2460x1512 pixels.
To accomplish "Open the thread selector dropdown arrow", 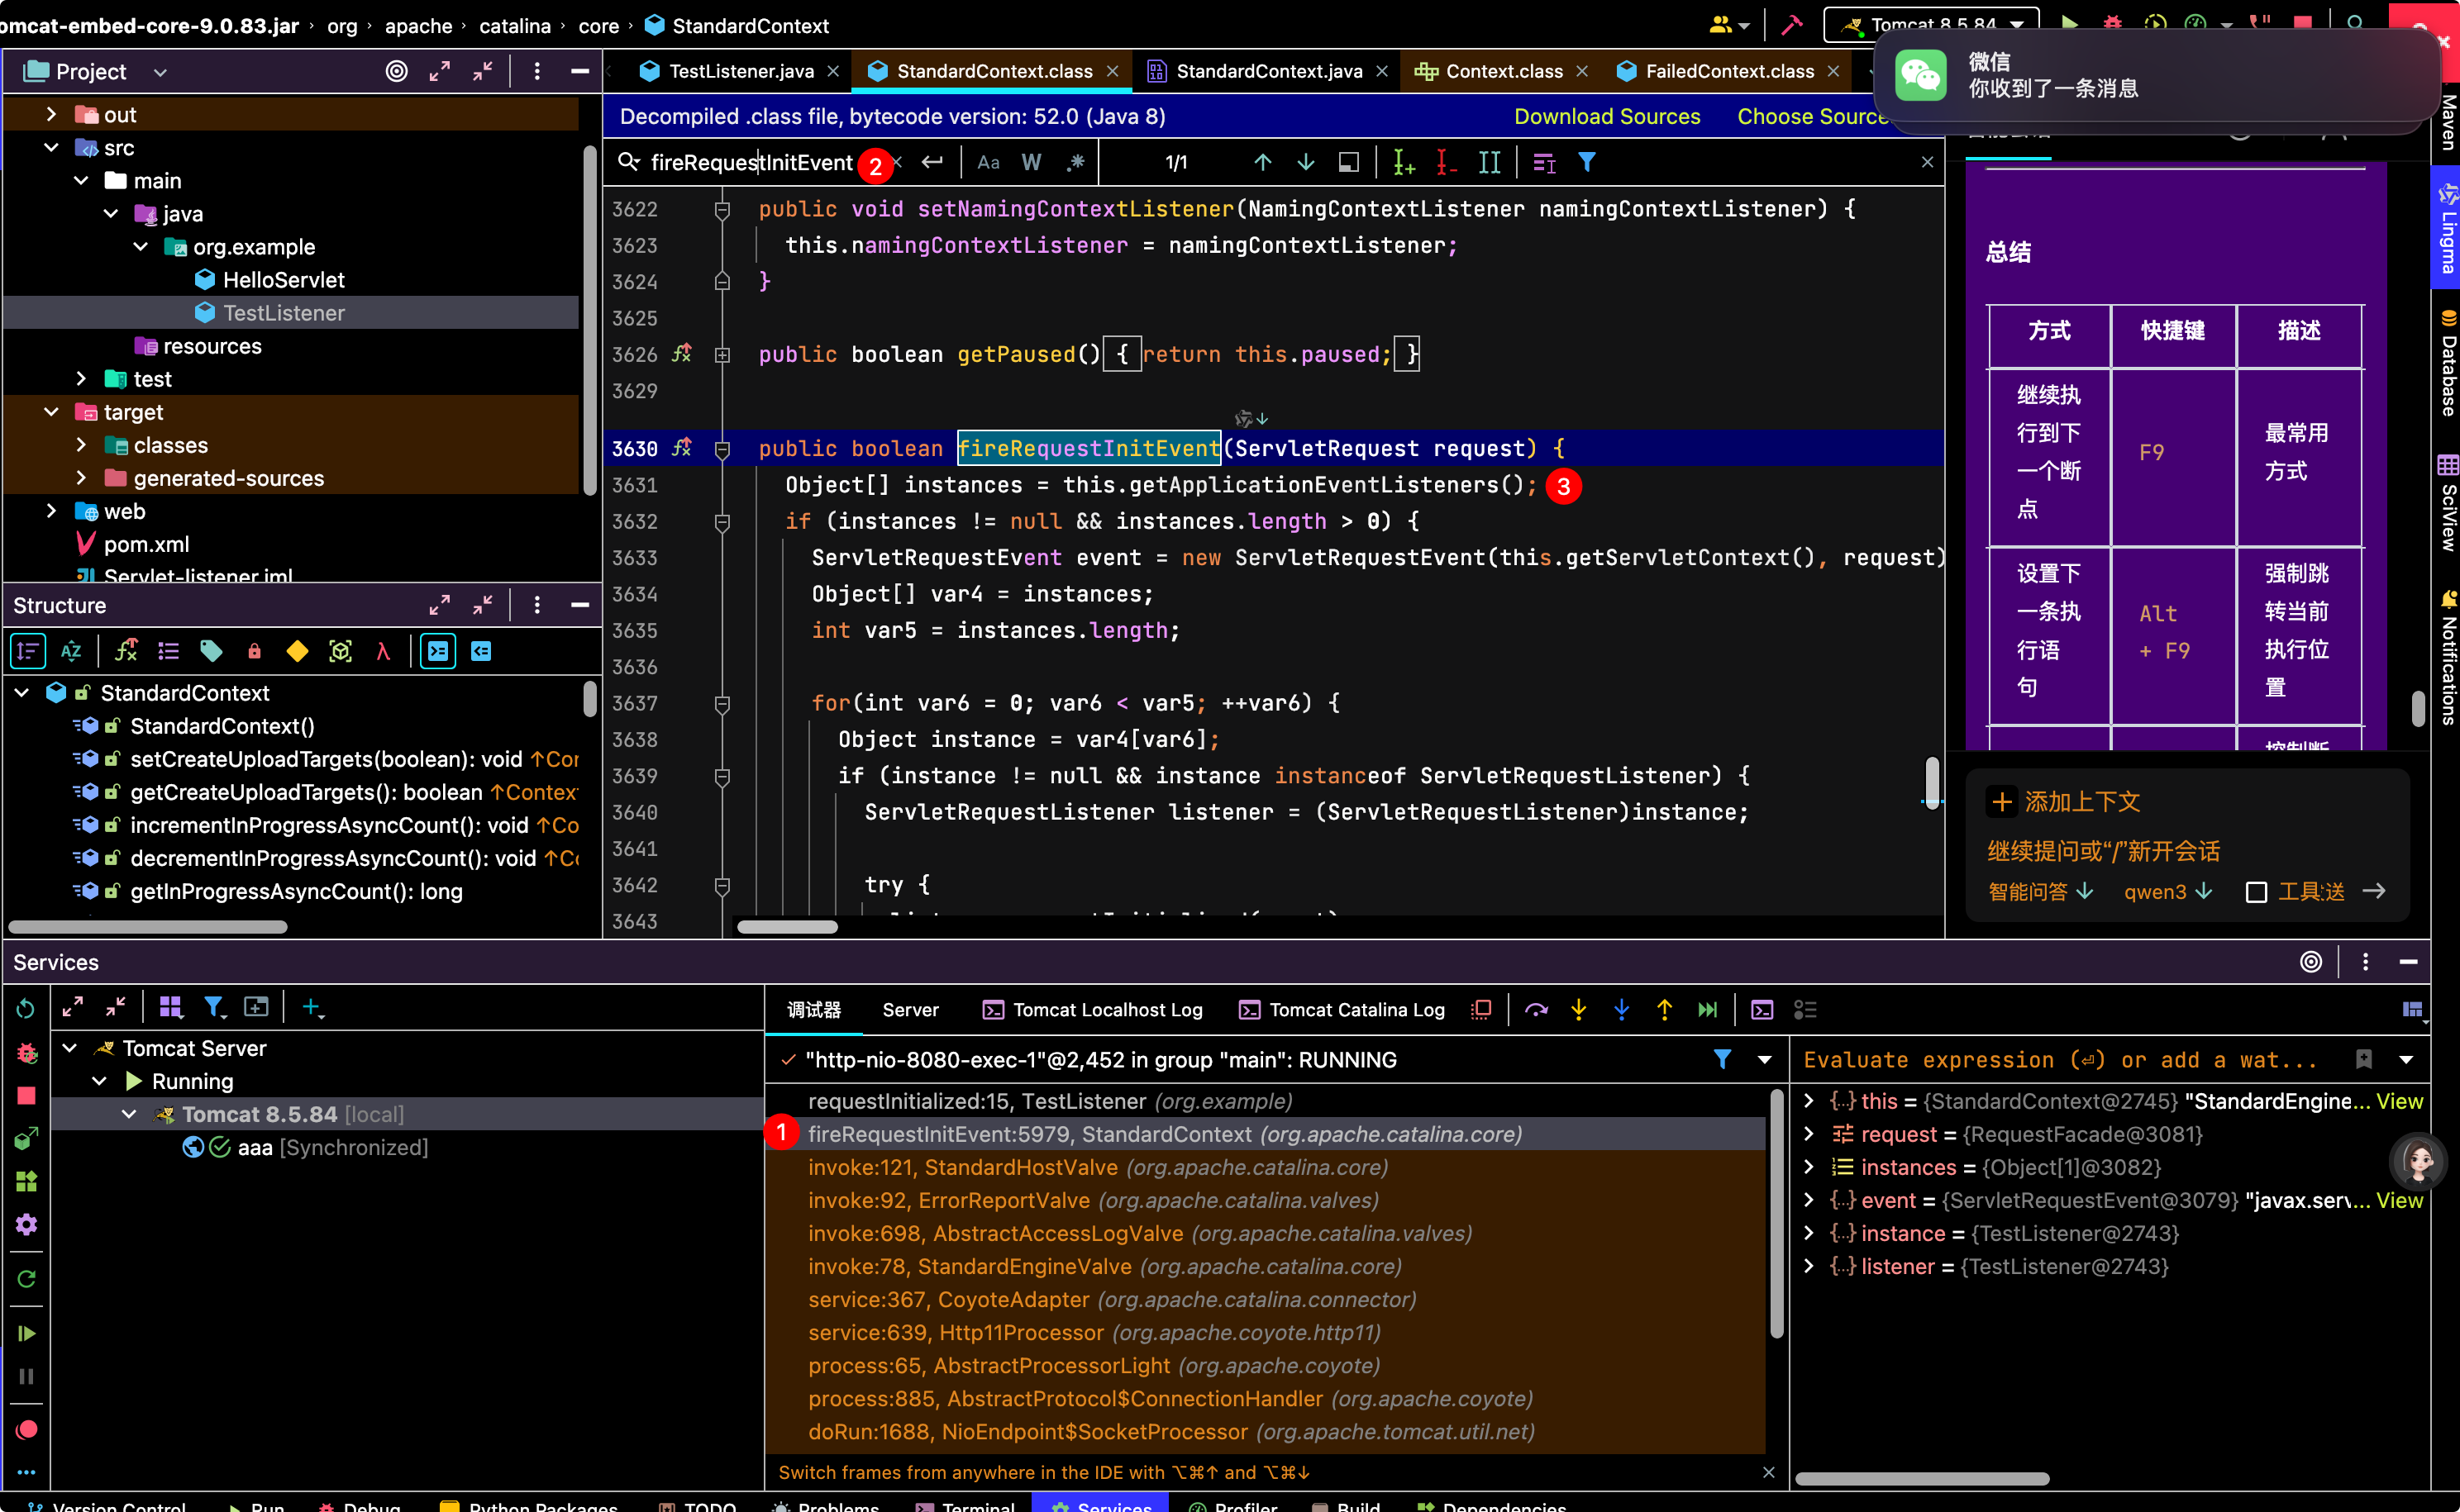I will tap(1765, 1060).
